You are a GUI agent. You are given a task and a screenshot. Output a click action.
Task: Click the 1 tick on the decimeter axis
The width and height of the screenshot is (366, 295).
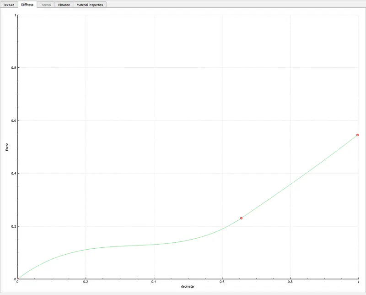pyautogui.click(x=359, y=282)
